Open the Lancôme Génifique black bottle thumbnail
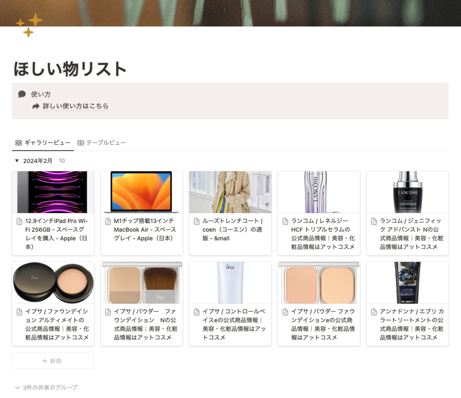The width and height of the screenshot is (461, 398). click(407, 192)
